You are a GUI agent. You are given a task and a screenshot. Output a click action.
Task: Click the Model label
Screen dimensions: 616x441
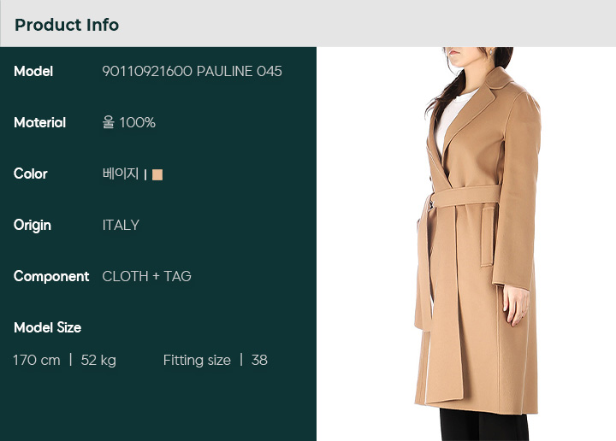33,72
